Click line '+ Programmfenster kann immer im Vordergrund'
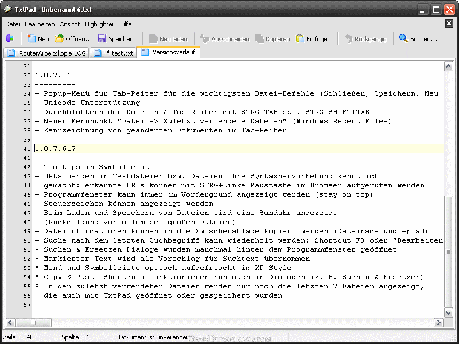Screen dimensions: 459x344 click(x=204, y=194)
